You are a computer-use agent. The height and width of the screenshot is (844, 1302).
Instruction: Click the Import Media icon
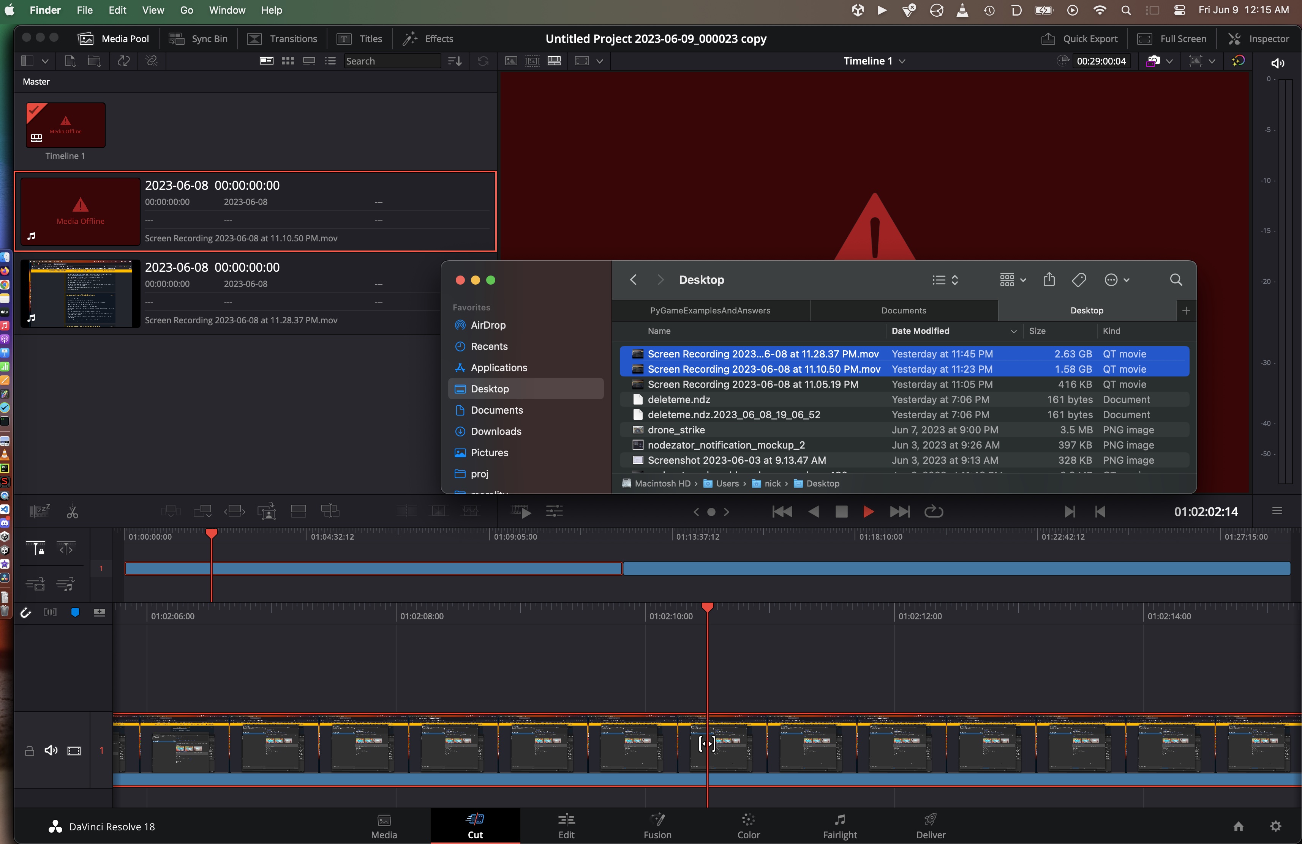pyautogui.click(x=70, y=61)
